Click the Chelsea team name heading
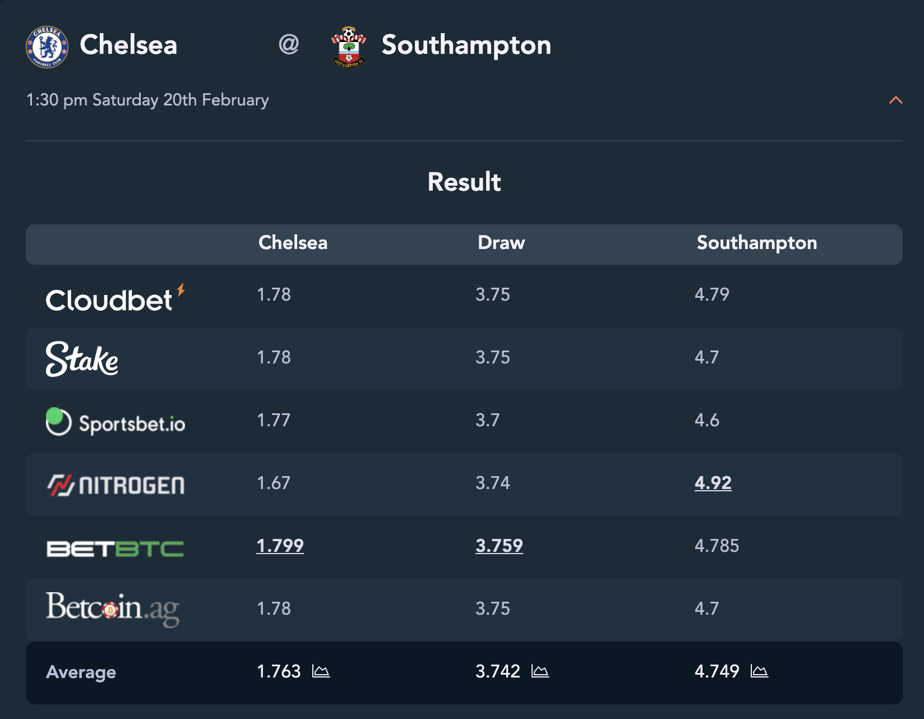 click(128, 45)
